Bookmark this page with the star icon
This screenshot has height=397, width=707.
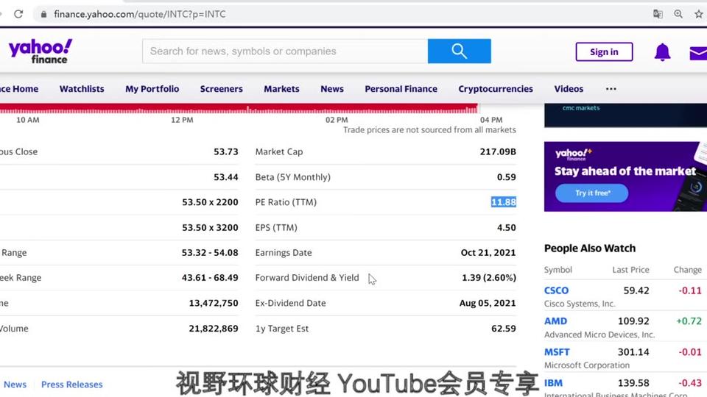698,14
